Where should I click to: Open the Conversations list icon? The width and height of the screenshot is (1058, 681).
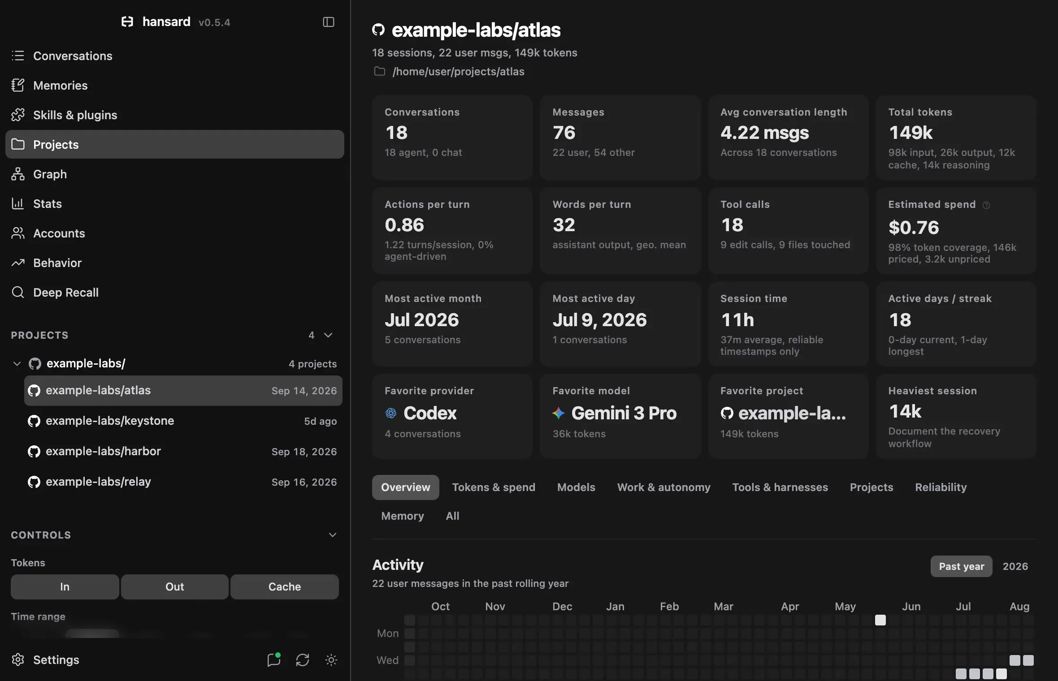18,56
